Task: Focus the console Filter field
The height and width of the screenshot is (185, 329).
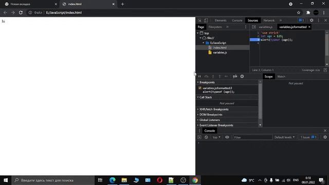Action: point(252,137)
